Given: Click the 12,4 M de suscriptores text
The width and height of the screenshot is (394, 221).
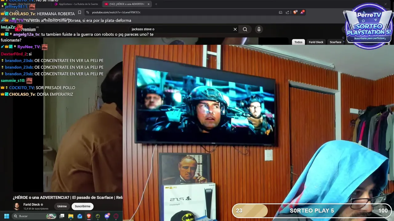Looking at the screenshot, I should (36, 209).
